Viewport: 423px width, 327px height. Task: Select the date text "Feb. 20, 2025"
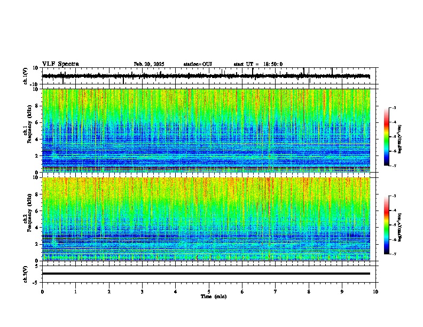tap(149, 64)
